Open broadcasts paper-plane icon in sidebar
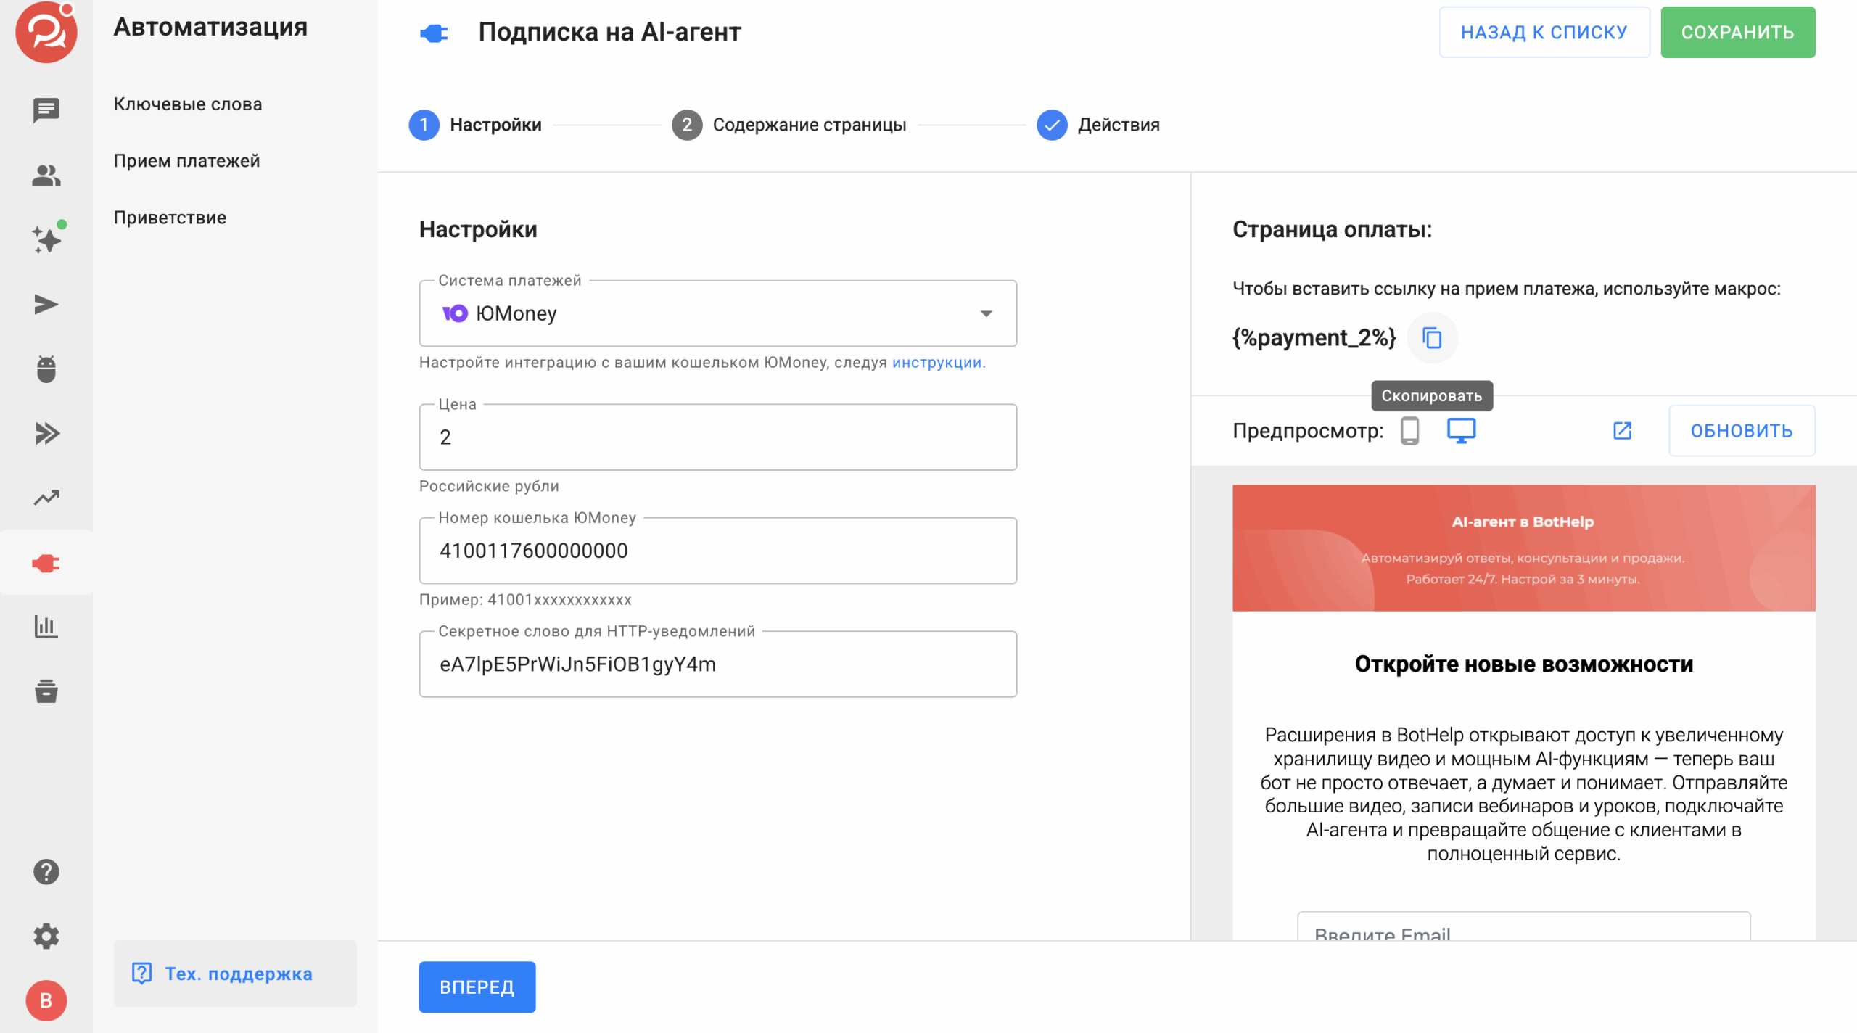 (46, 304)
